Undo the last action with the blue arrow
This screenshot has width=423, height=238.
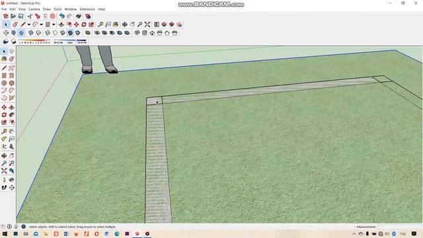click(x=61, y=16)
